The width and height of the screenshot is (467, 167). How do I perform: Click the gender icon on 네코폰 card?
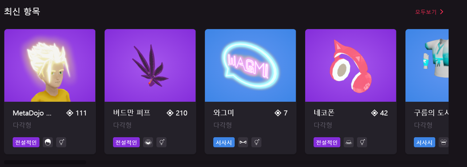(362, 142)
